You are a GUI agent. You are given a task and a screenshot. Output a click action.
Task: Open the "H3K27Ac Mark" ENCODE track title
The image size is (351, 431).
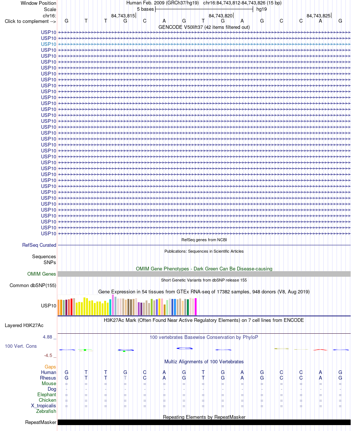204,320
